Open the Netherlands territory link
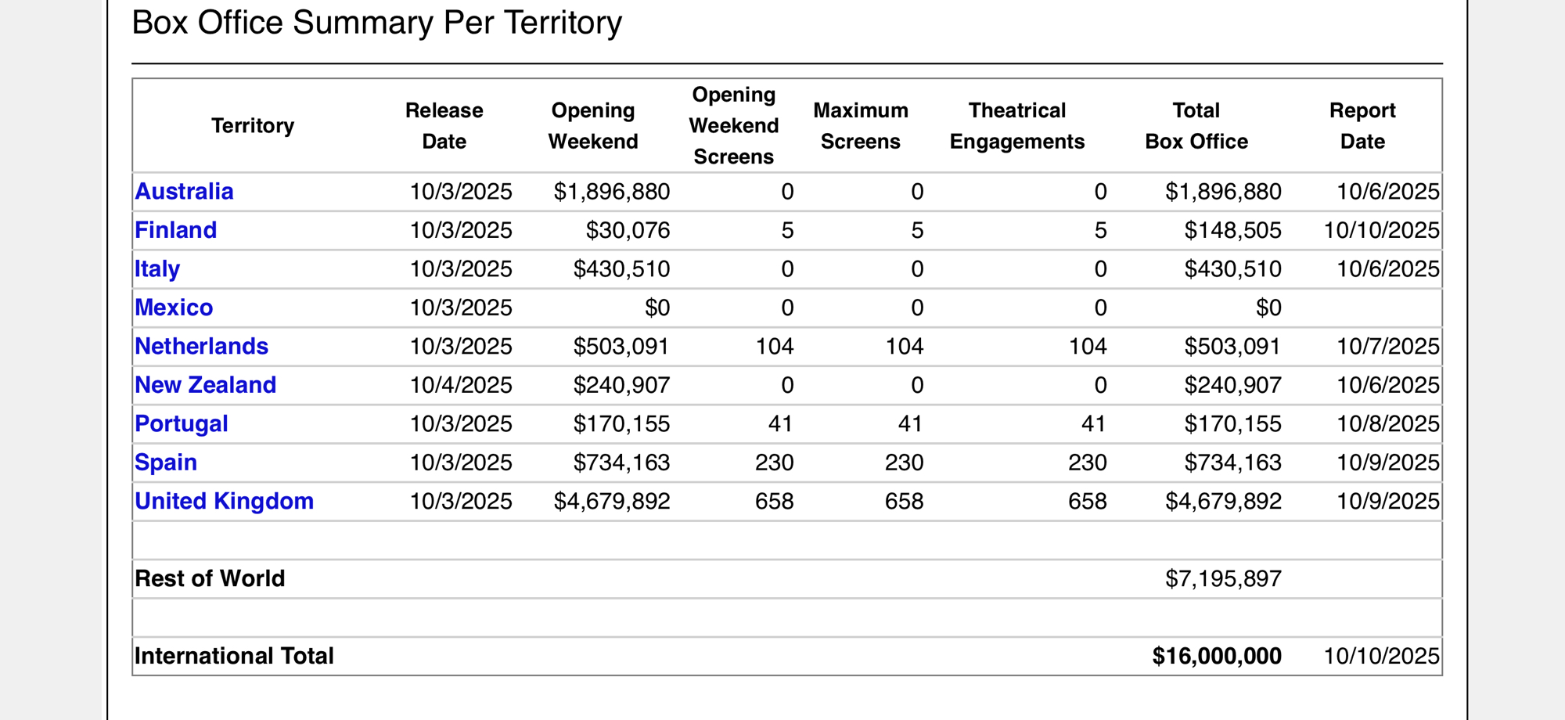 [x=201, y=346]
